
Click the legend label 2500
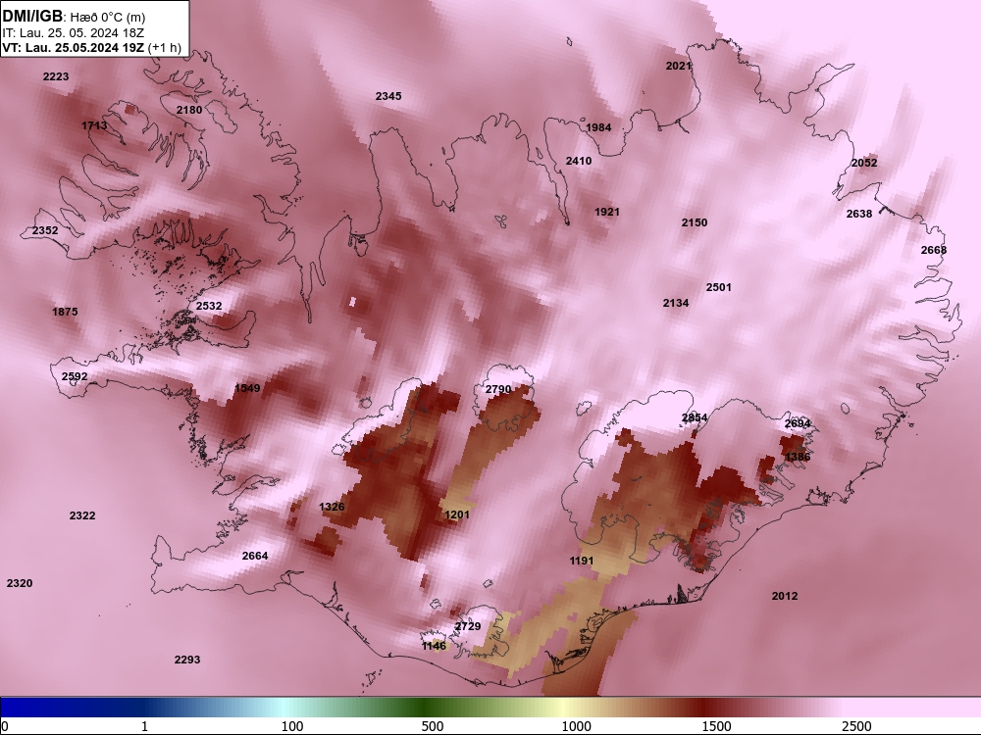[x=856, y=726]
